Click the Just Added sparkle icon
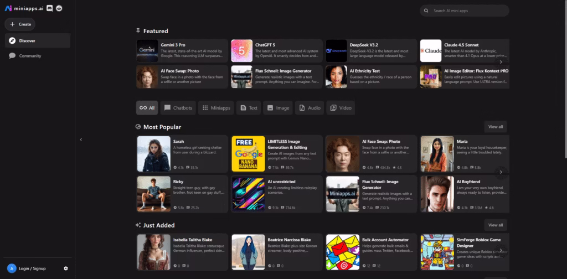This screenshot has height=279, width=567. coord(138,225)
